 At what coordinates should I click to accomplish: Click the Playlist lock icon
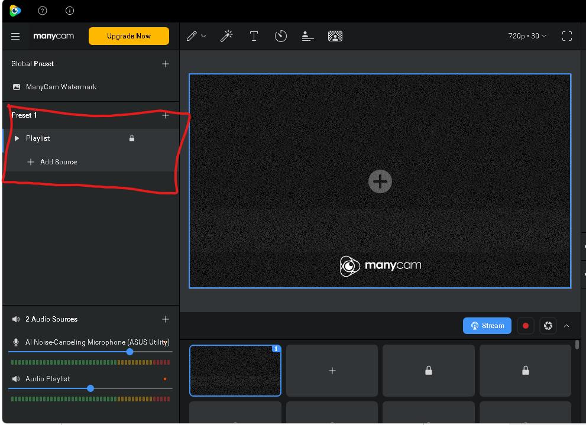pyautogui.click(x=132, y=138)
